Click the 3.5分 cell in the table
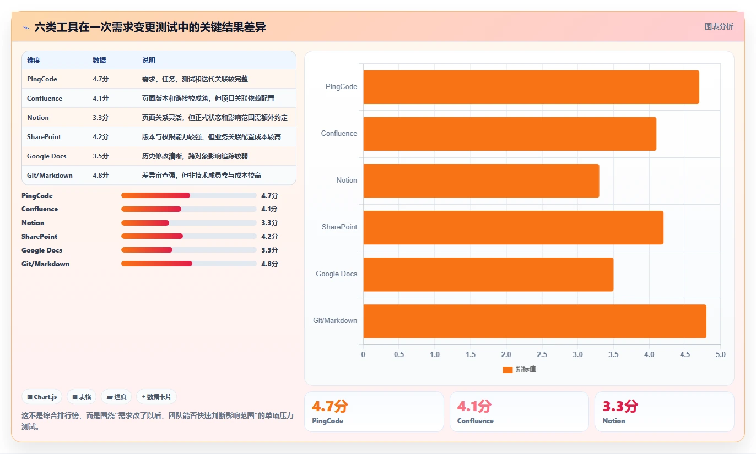 100,156
